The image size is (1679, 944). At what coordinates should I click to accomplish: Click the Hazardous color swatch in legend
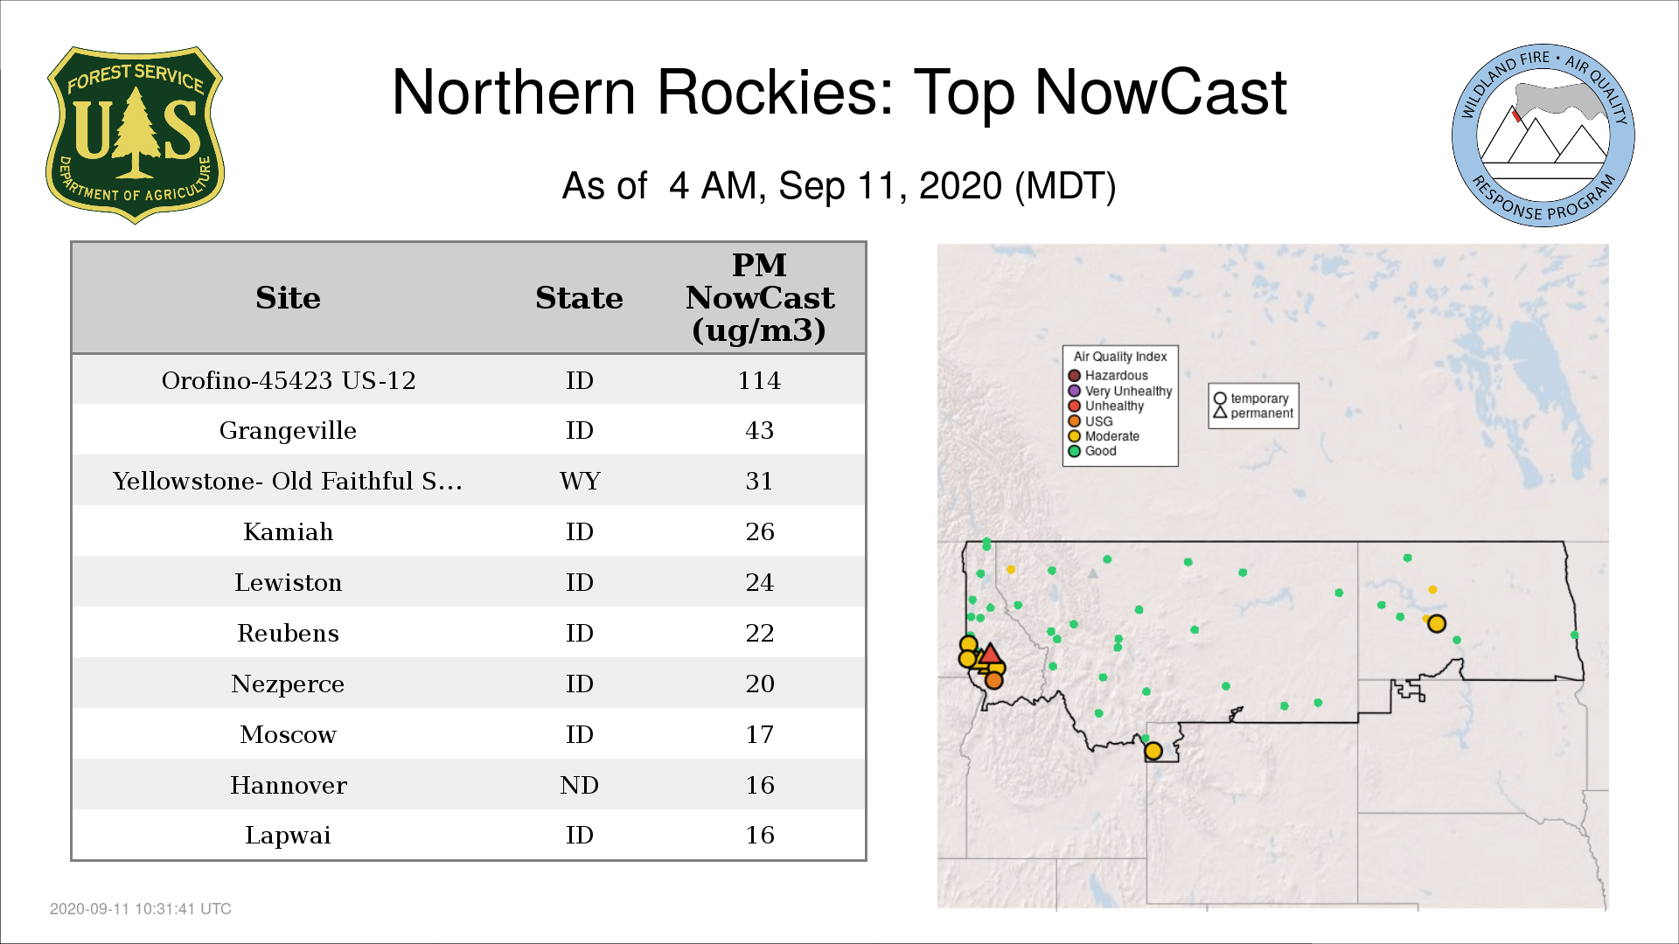click(x=1074, y=376)
